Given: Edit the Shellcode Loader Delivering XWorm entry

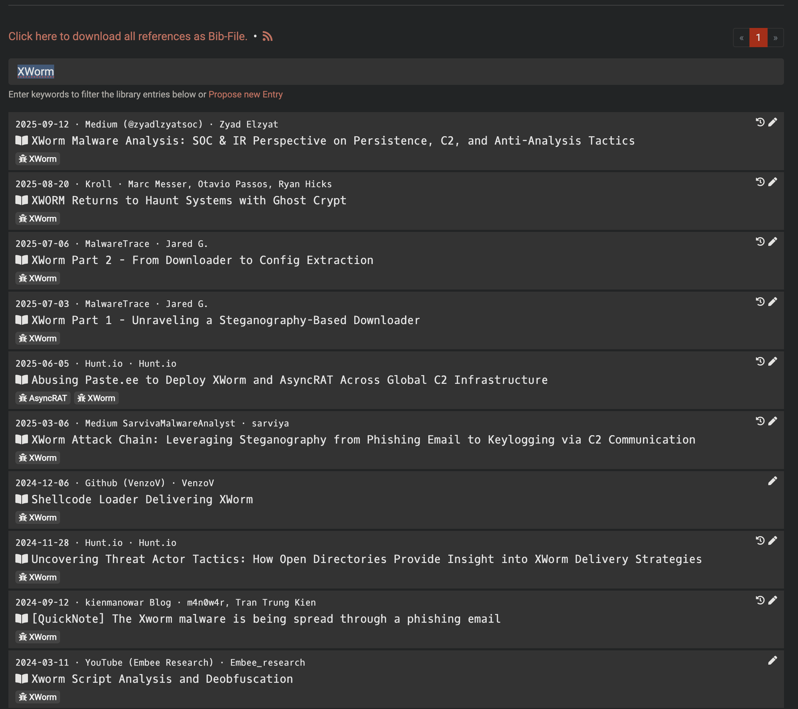Looking at the screenshot, I should point(772,481).
